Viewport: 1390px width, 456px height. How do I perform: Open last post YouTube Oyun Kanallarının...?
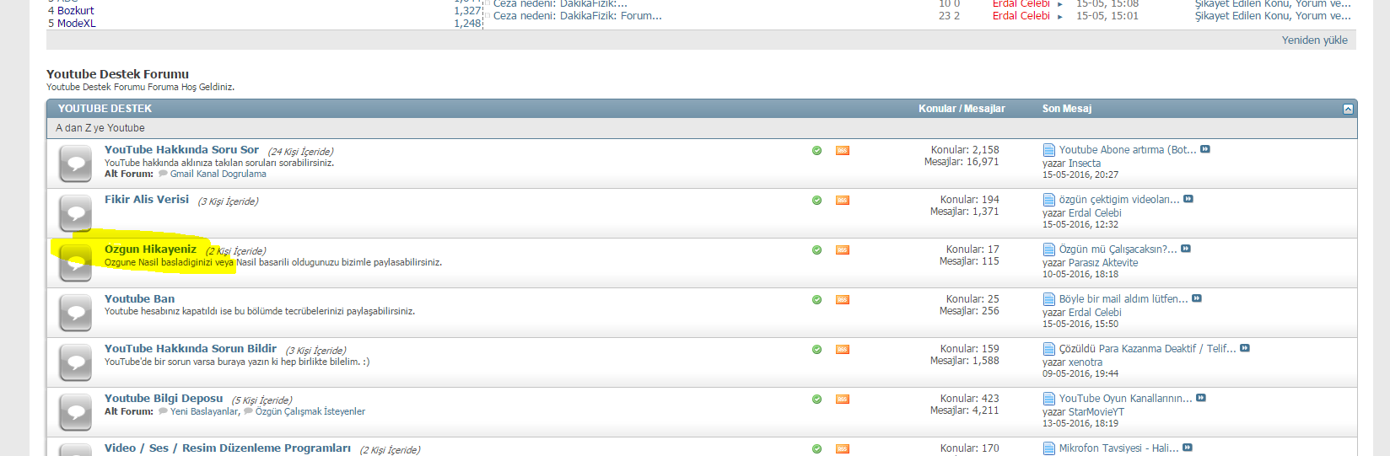tap(1126, 399)
